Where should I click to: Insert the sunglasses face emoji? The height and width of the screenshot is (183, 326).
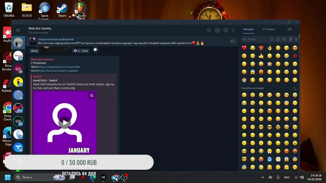(269, 127)
